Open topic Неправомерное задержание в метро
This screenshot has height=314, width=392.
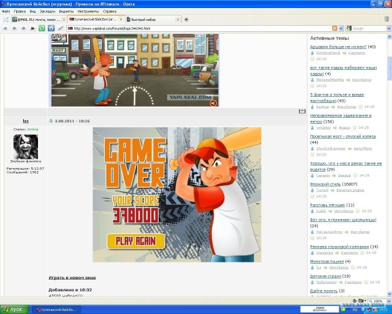[341, 118]
